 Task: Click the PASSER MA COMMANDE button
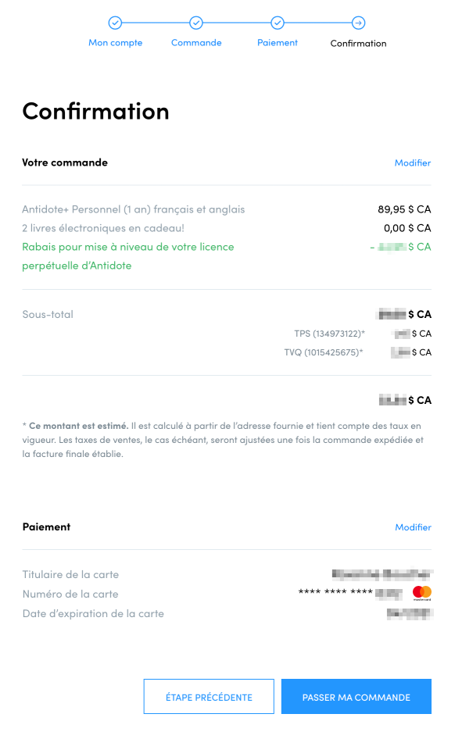pos(356,697)
